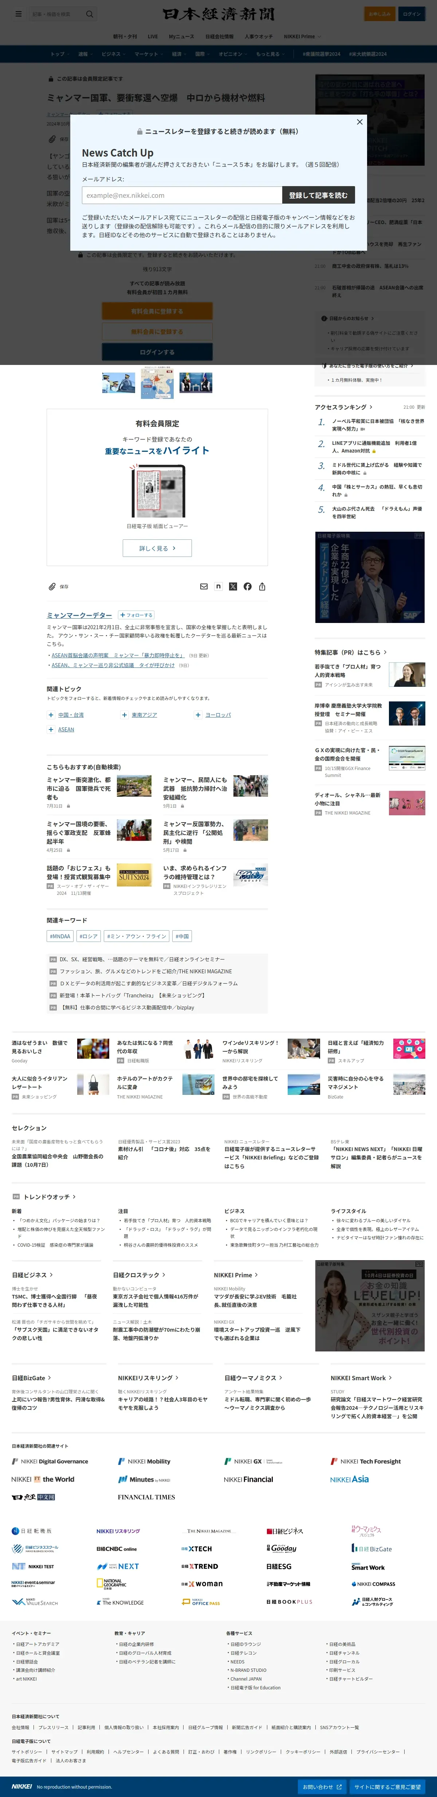437x1797 pixels.
Task: Expand the オピニオン navigation dropdown
Action: pyautogui.click(x=234, y=54)
